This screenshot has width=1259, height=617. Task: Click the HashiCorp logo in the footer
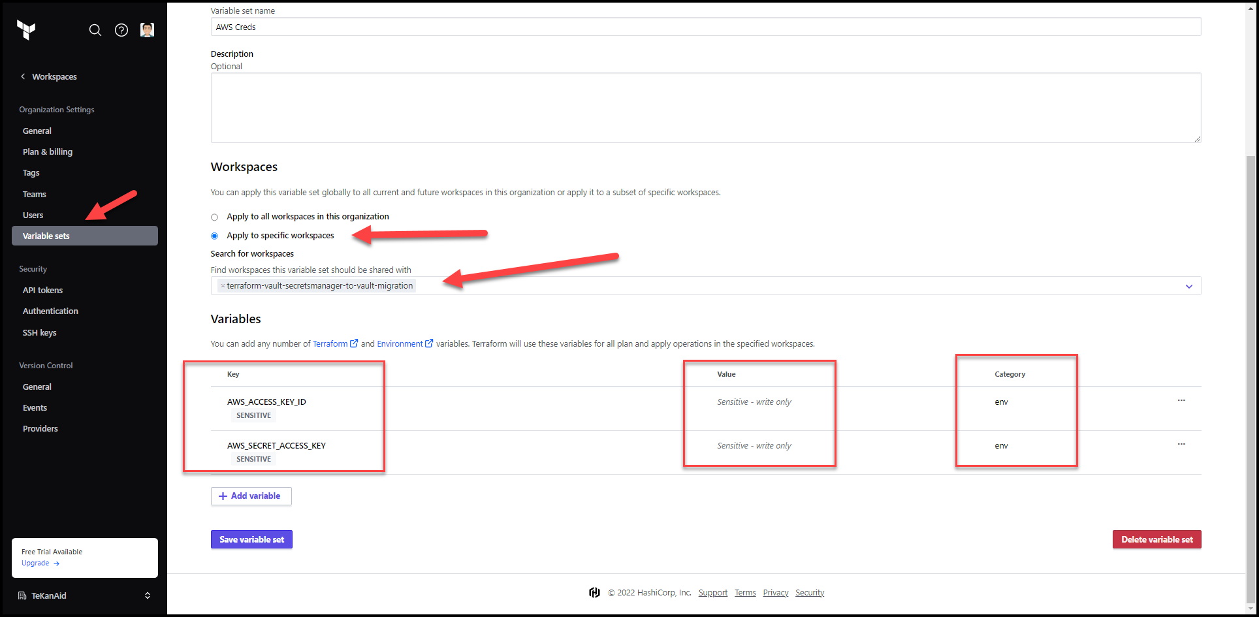pos(594,592)
